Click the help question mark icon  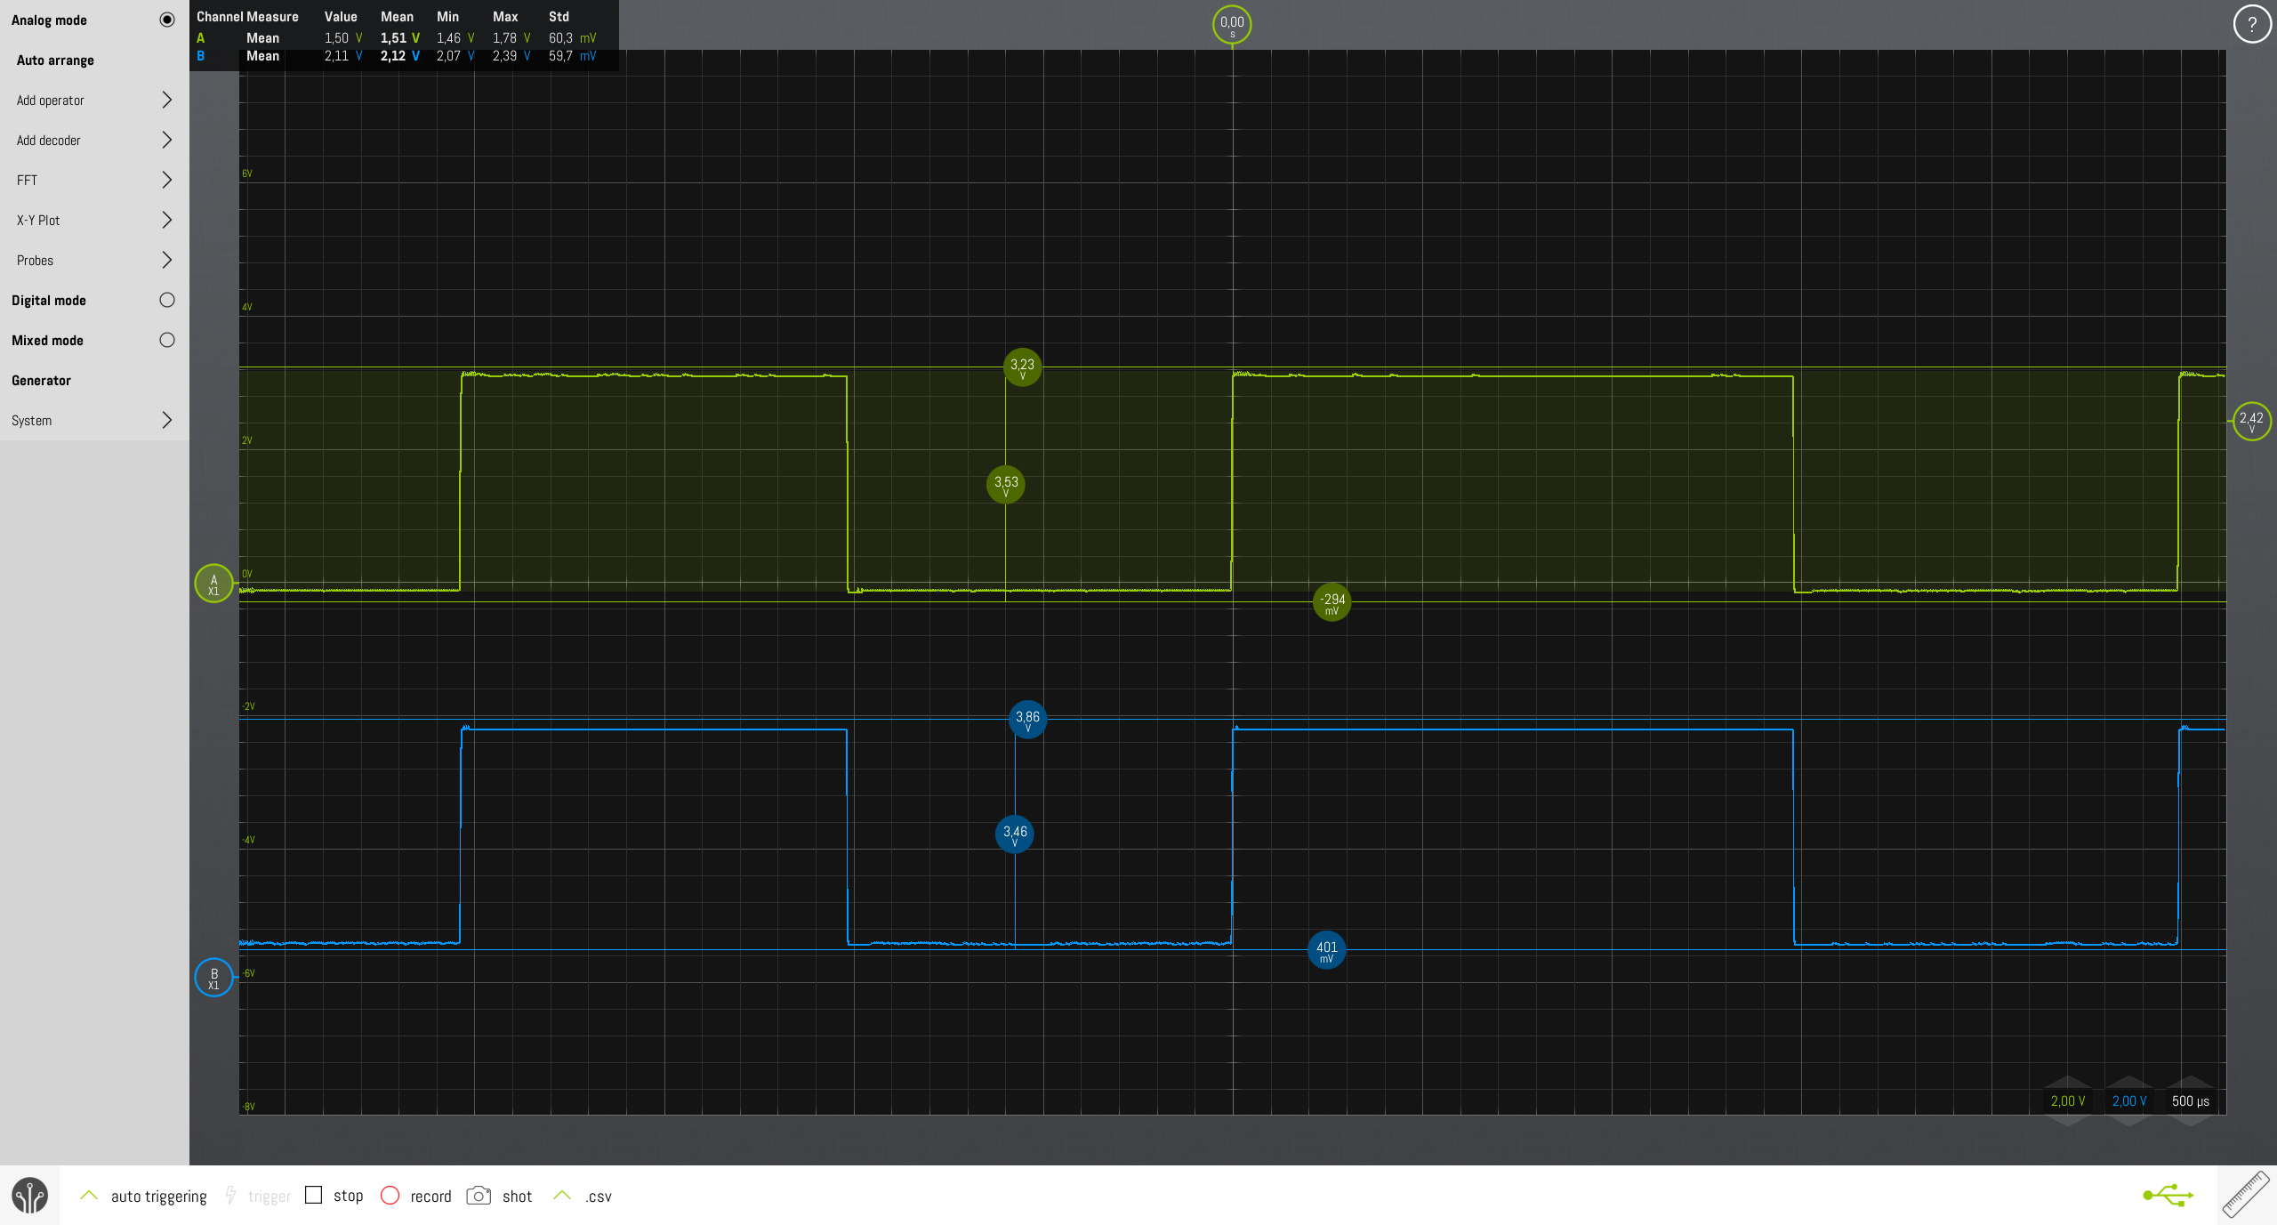pos(2251,24)
